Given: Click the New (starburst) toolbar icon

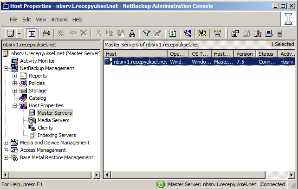Looking at the screenshot, I should pyautogui.click(x=61, y=33).
